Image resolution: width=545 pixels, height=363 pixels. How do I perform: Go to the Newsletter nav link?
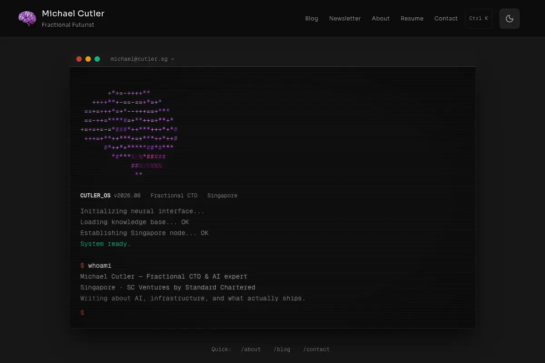pyautogui.click(x=345, y=19)
